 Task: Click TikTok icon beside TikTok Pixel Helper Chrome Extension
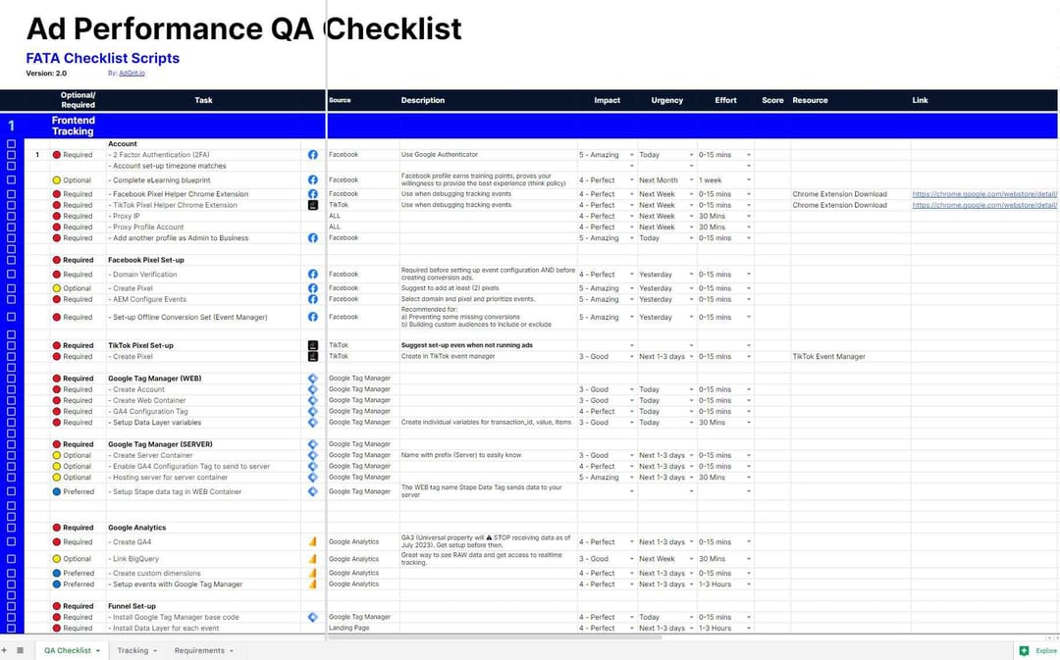[x=312, y=205]
